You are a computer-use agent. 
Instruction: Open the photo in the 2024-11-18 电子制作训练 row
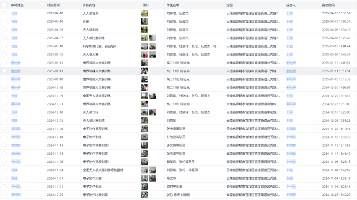pos(144,137)
